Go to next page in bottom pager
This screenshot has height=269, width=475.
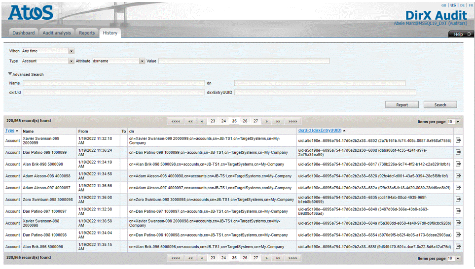coord(266,258)
